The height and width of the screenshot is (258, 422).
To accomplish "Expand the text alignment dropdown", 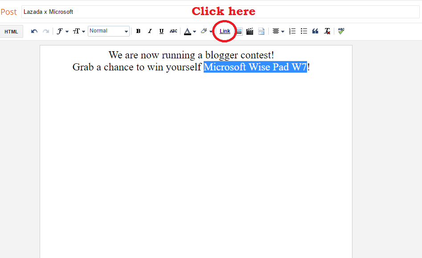I will [x=279, y=31].
